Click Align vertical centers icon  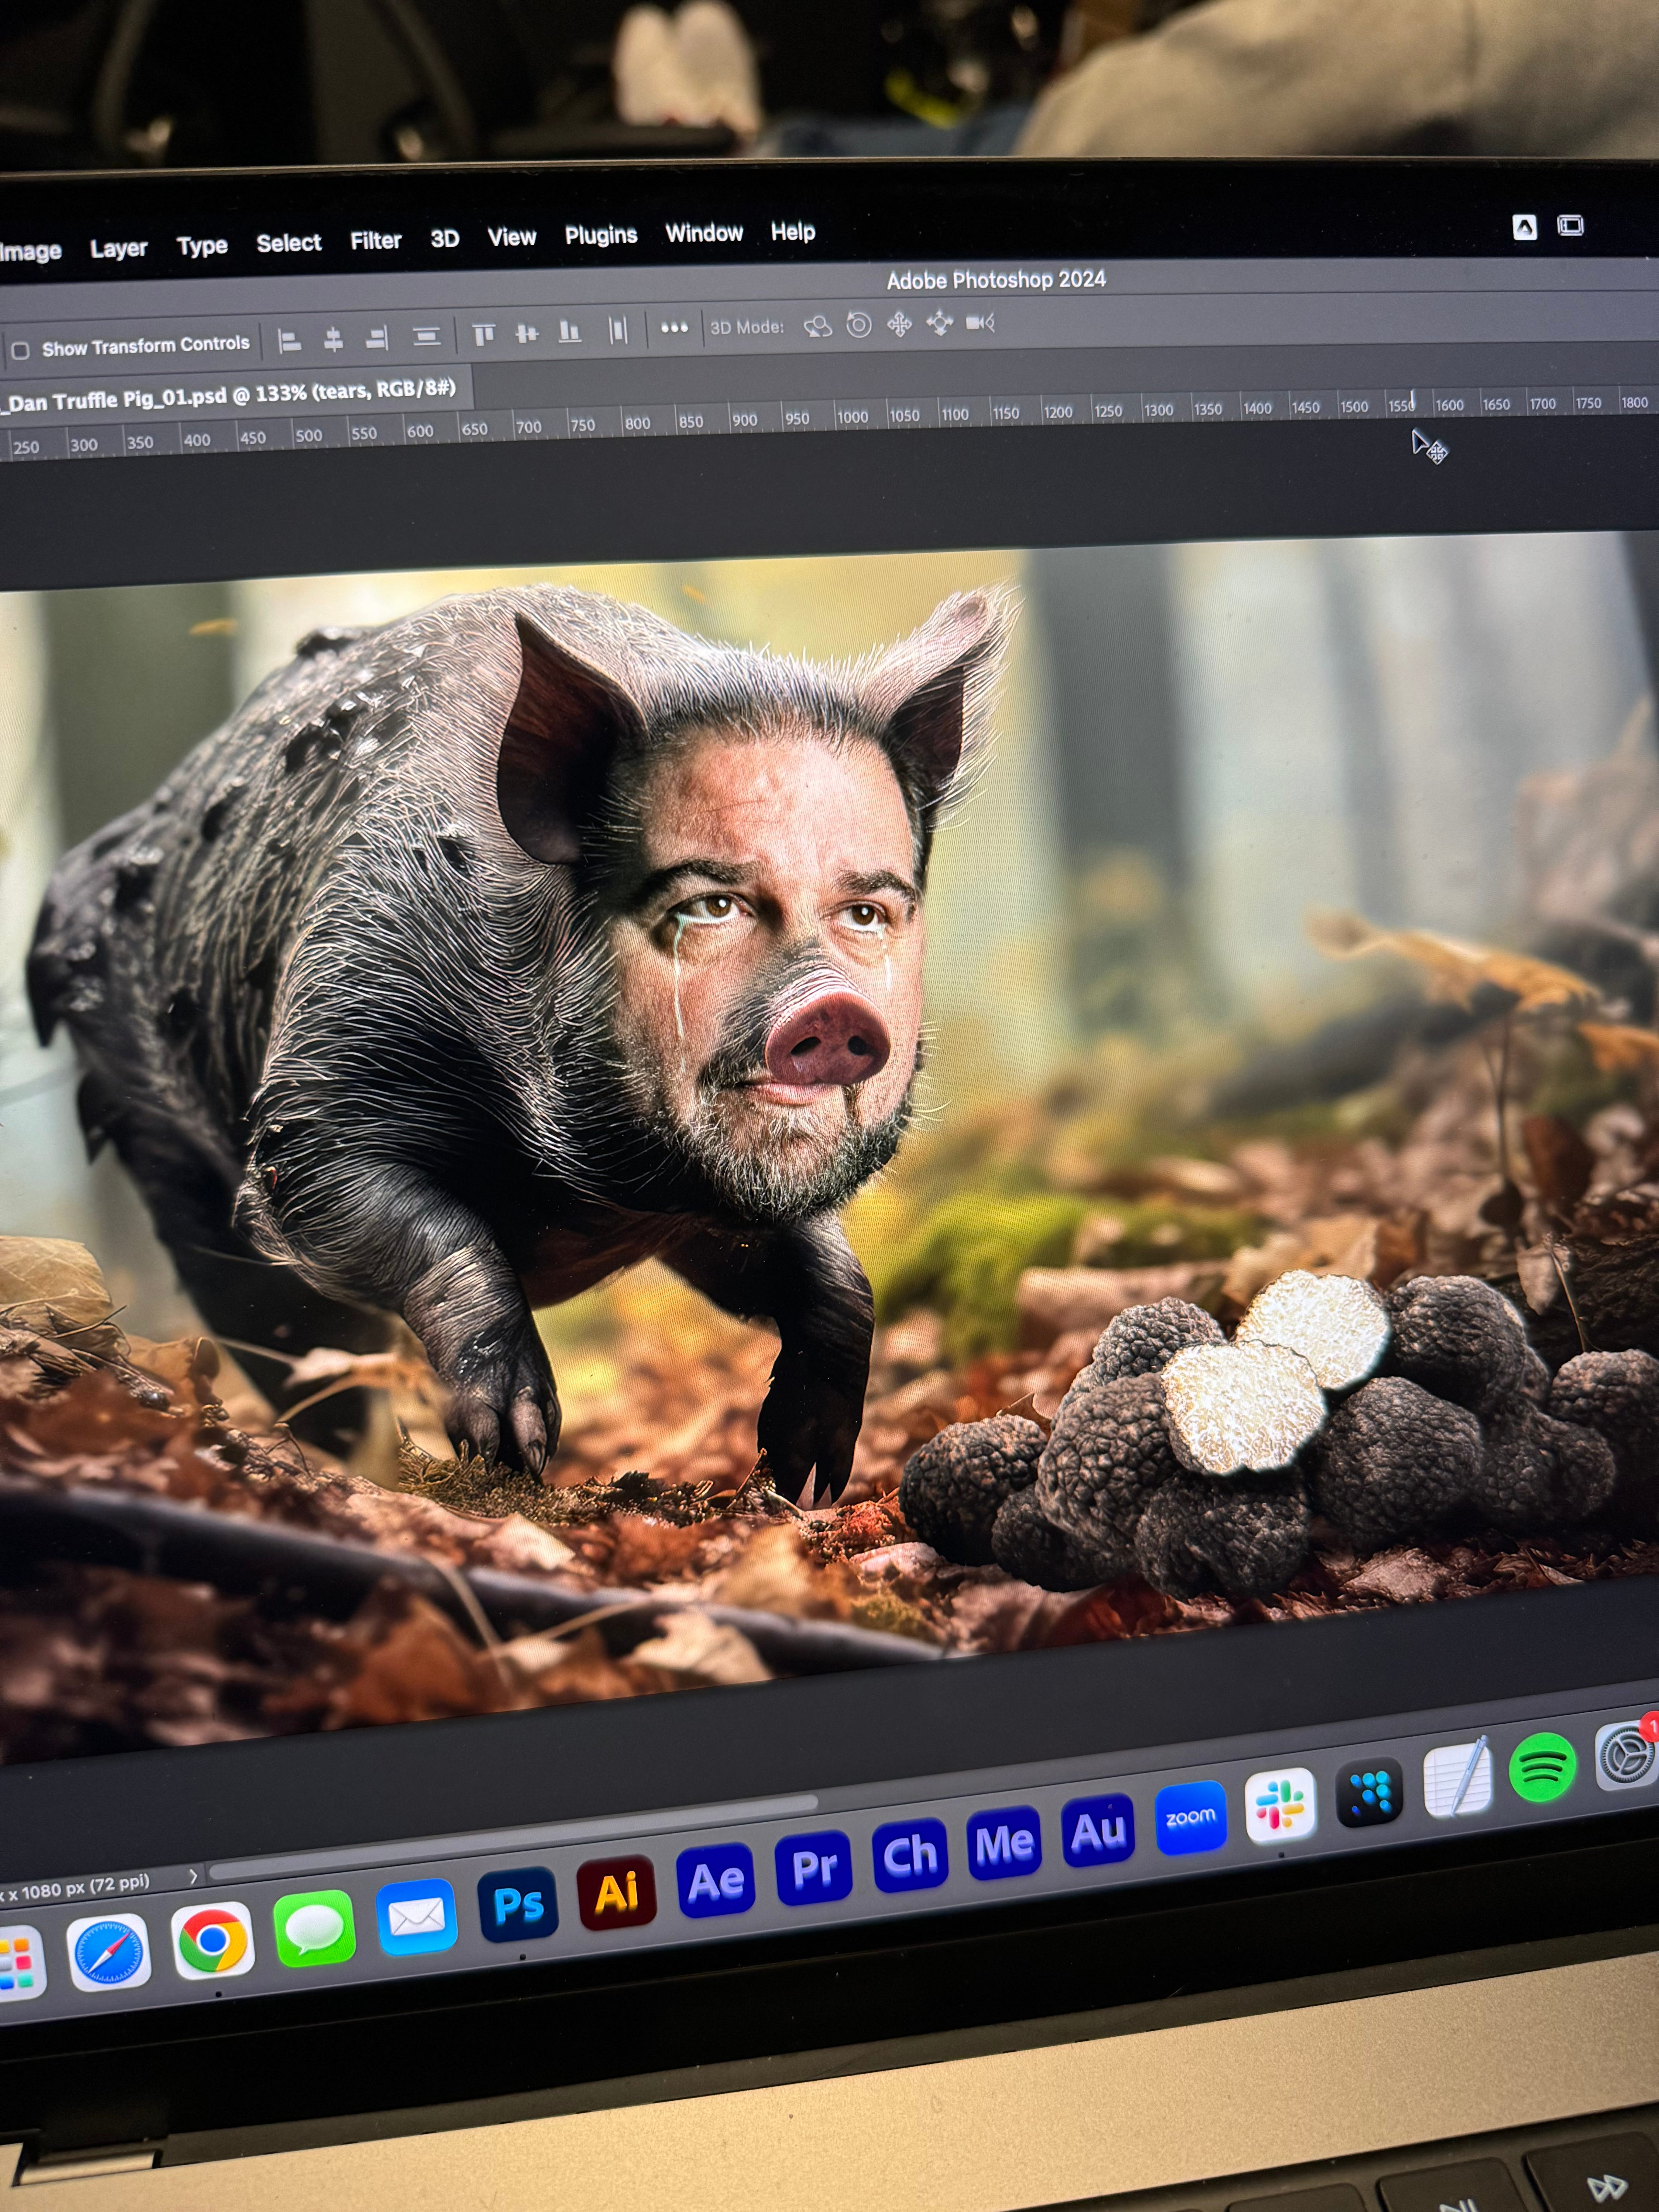point(527,333)
